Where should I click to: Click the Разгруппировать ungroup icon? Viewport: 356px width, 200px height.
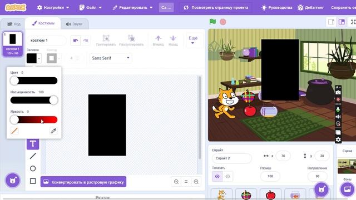pyautogui.click(x=131, y=38)
